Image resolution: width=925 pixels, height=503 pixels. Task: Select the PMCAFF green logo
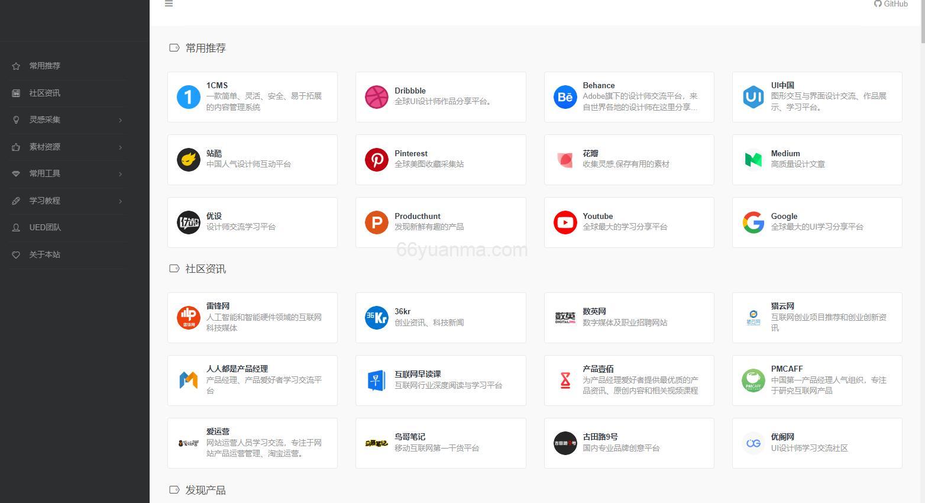tap(753, 381)
